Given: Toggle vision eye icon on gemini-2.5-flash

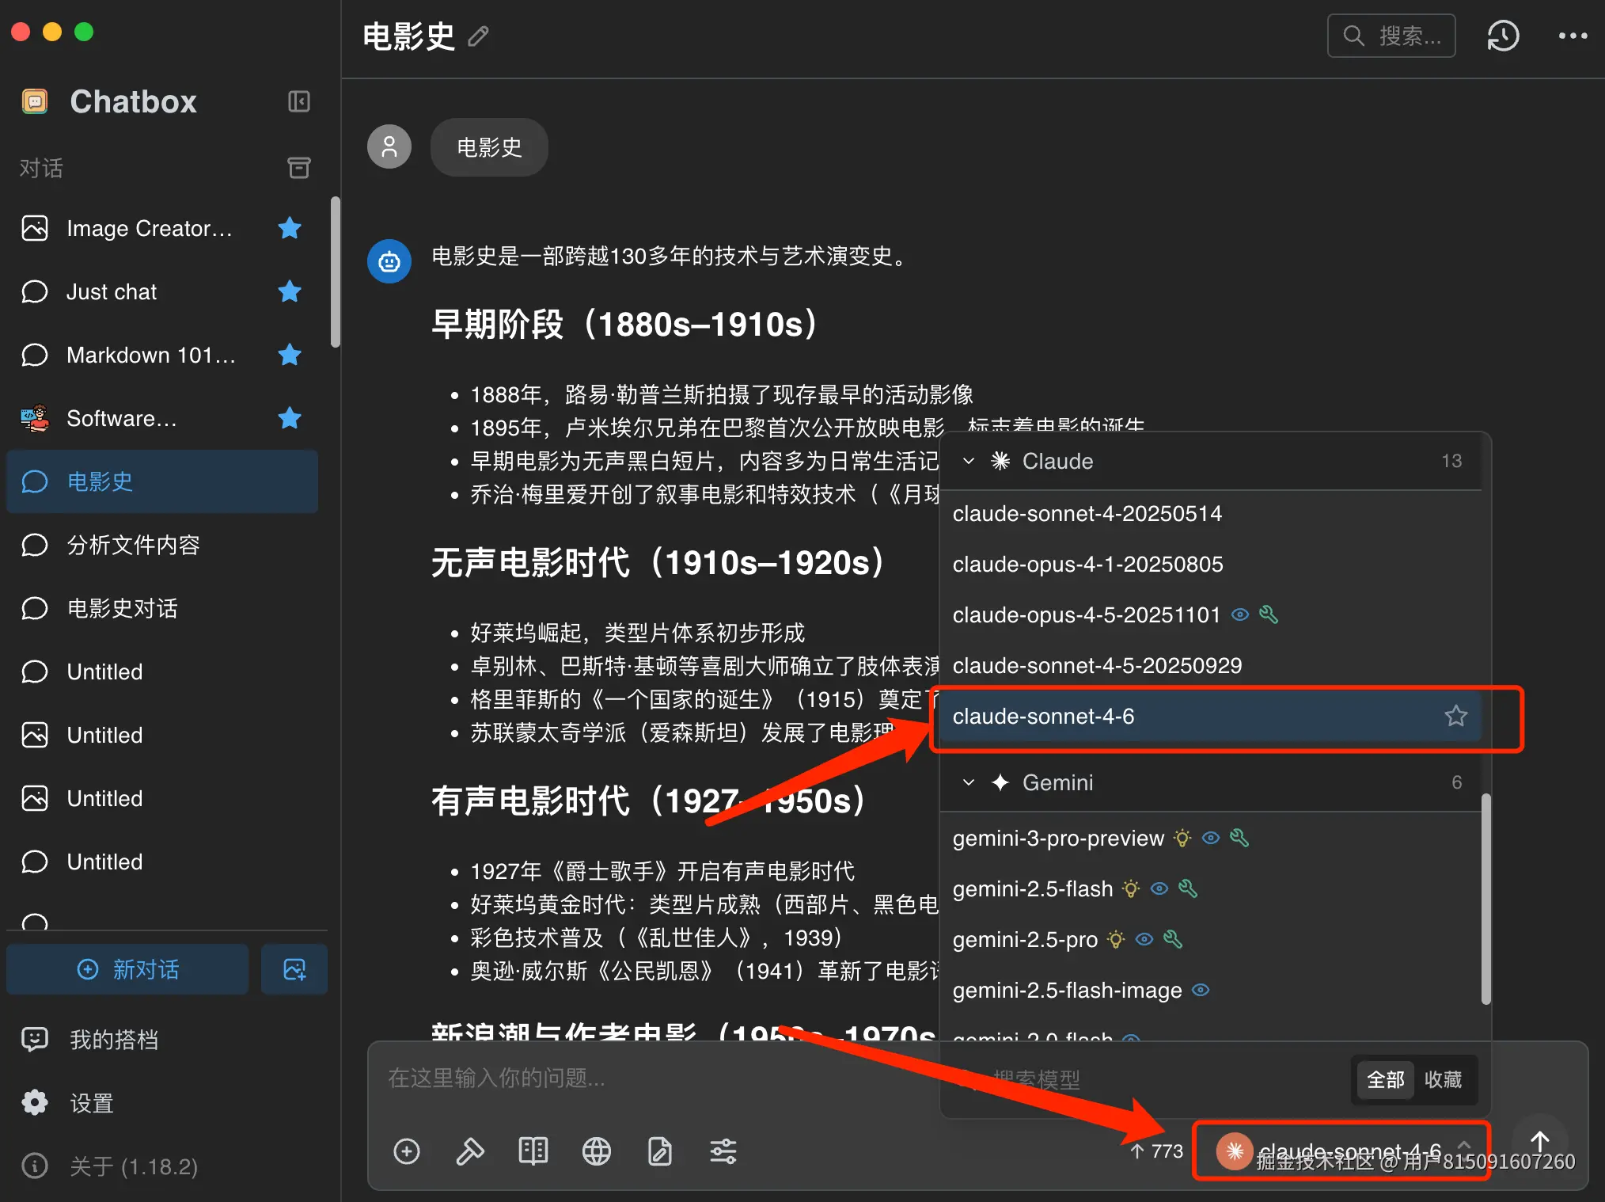Looking at the screenshot, I should point(1159,888).
